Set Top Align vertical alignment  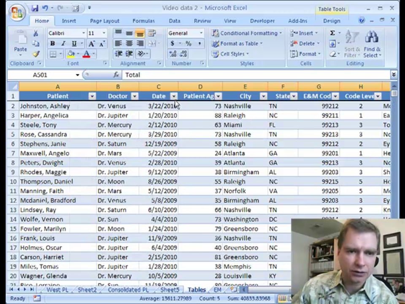(x=118, y=33)
